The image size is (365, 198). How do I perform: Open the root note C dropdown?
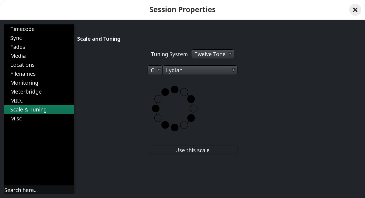[x=155, y=70]
